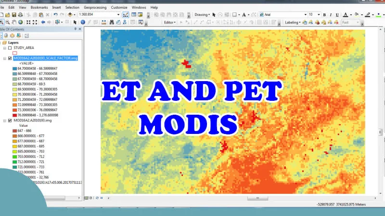Viewport: 385px width, 216px height.
Task: Click the Undo arrow
Action: click(x=55, y=15)
